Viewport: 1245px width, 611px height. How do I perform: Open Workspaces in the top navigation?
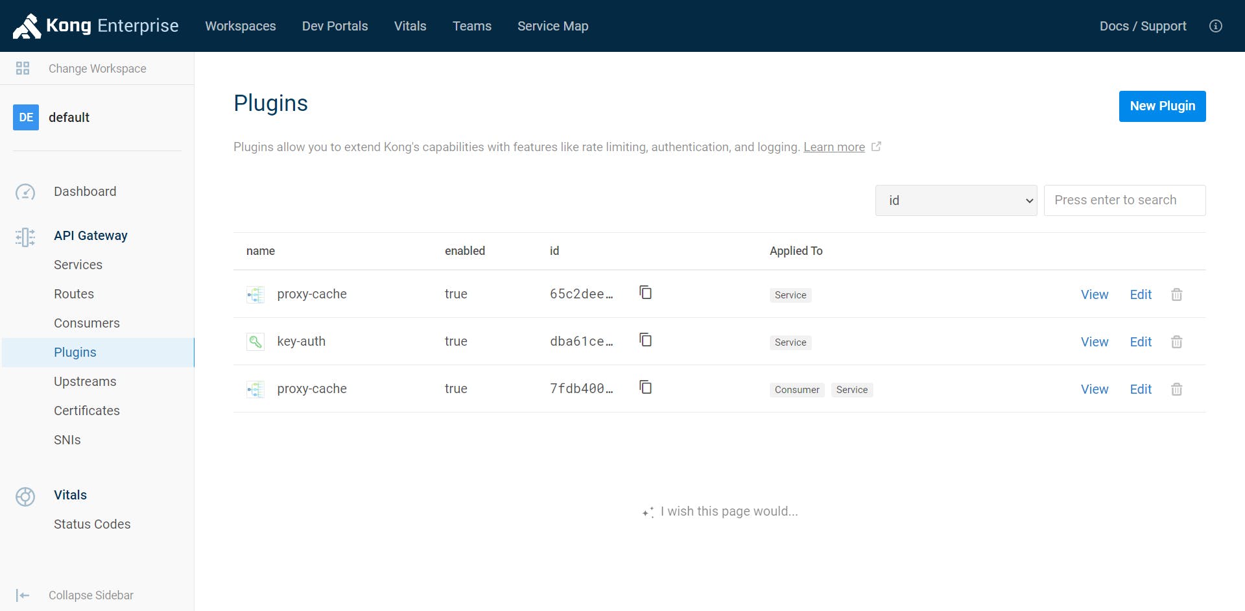241,26
